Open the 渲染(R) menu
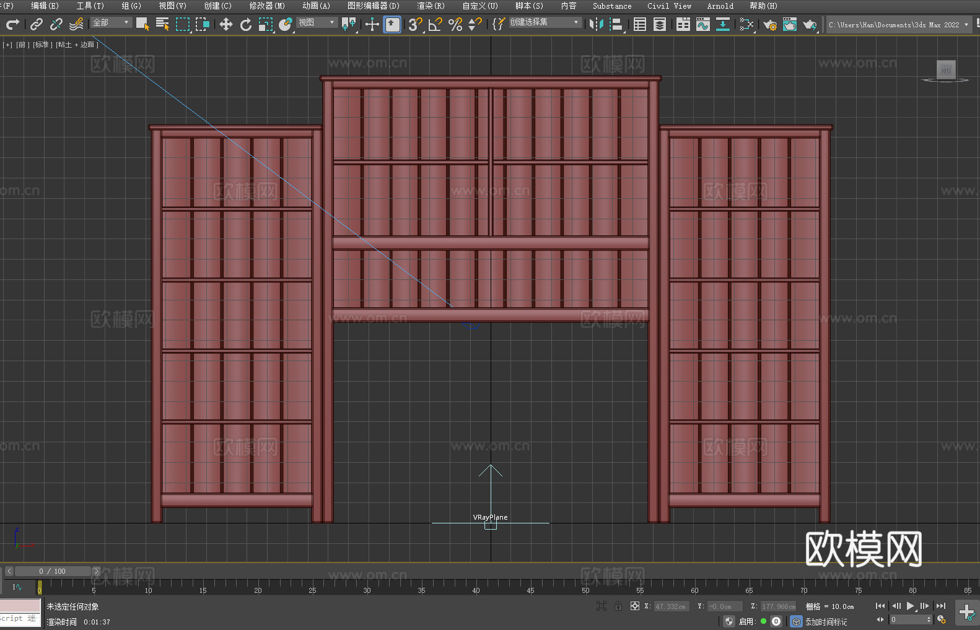 point(431,6)
